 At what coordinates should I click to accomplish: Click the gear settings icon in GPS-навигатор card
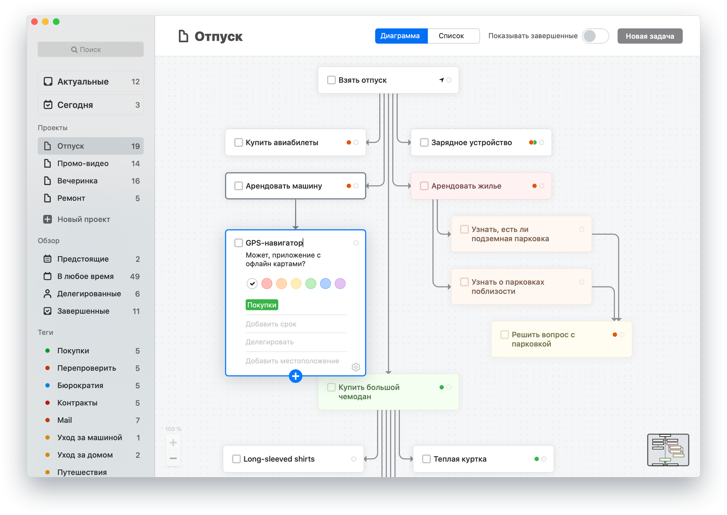coord(356,367)
